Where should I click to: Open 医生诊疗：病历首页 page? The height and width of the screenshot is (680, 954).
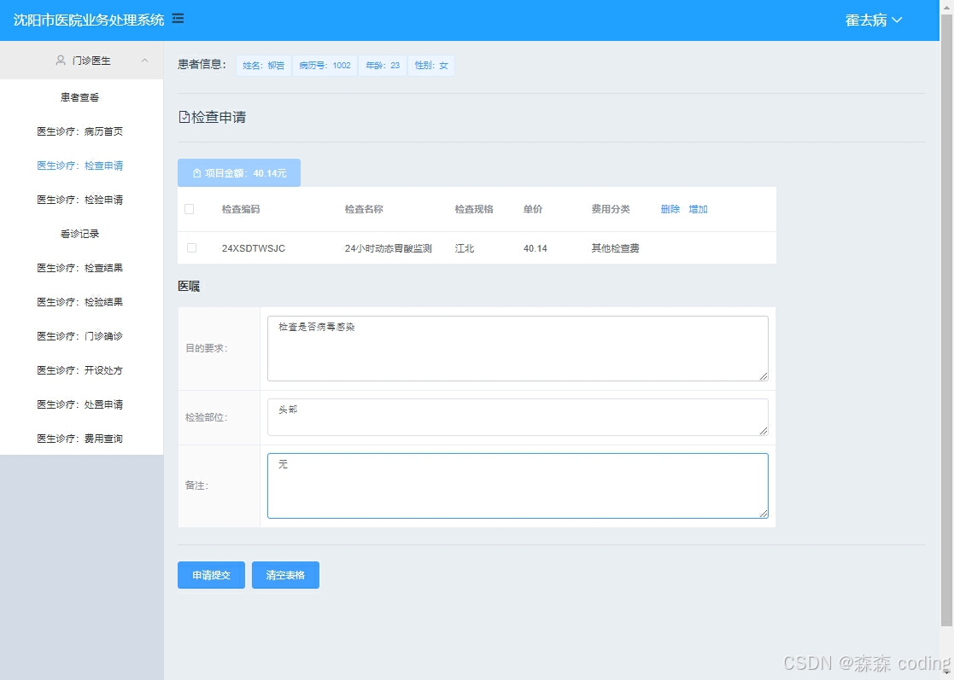(x=81, y=131)
